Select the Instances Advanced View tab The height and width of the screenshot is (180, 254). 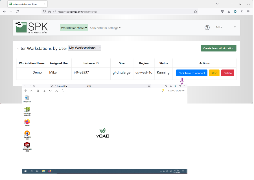pyautogui.click(x=28, y=4)
